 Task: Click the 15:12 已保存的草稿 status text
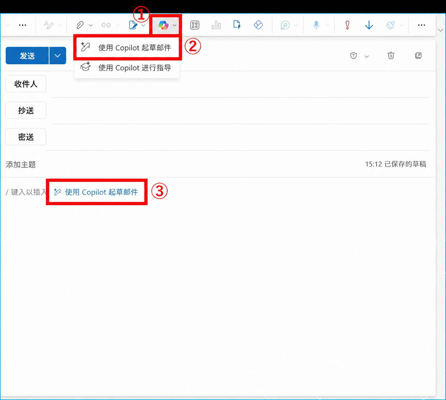[395, 164]
